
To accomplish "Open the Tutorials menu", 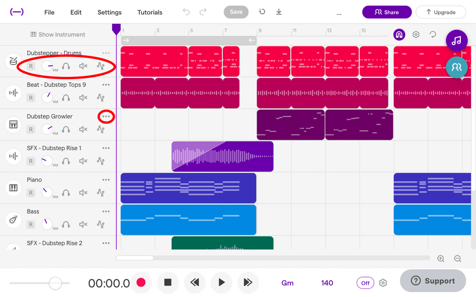I will tap(149, 12).
